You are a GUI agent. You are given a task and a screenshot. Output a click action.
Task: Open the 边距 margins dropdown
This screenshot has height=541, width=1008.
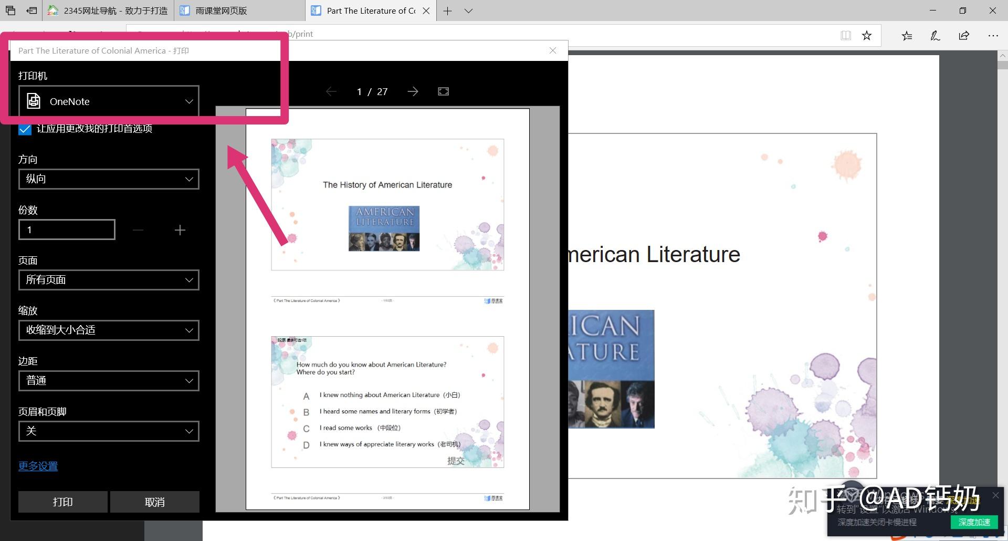[109, 381]
